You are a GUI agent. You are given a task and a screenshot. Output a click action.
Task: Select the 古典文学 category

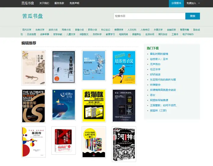[40, 30]
